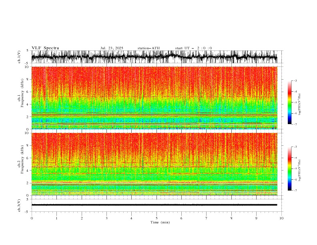This screenshot has height=245, width=317.
Task: Click the date "Jul. 23, 2025"
Action: (112, 48)
